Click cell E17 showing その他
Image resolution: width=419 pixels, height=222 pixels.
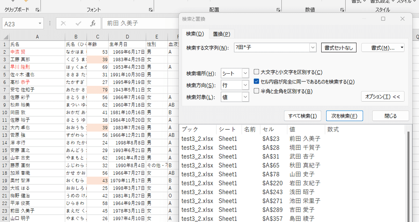[x=157, y=165]
